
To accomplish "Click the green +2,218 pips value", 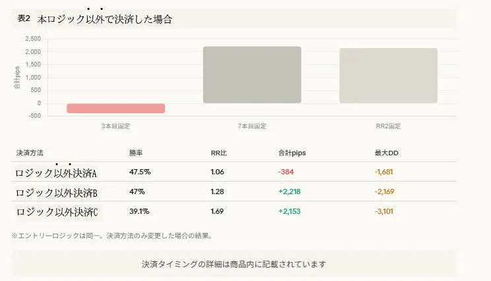I will [x=292, y=192].
